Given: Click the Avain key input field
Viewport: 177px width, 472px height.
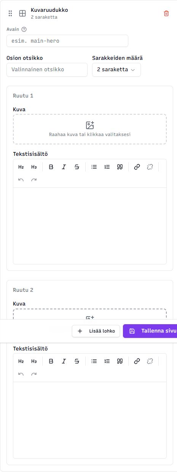Looking at the screenshot, I should [67, 41].
